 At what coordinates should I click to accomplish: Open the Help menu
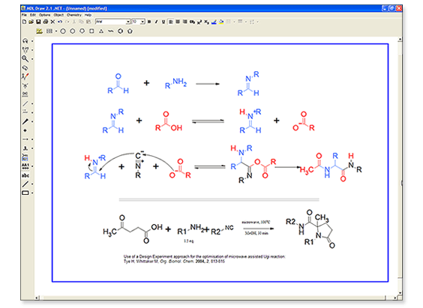point(88,15)
